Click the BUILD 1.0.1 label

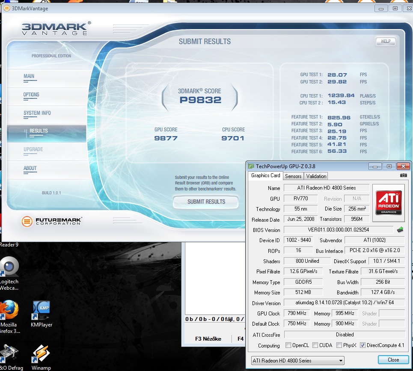tap(51, 193)
